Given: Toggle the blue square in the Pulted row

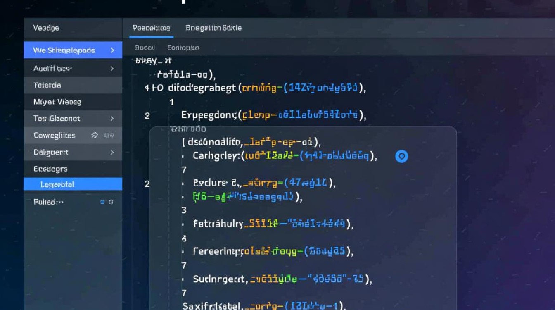Looking at the screenshot, I should pos(102,202).
